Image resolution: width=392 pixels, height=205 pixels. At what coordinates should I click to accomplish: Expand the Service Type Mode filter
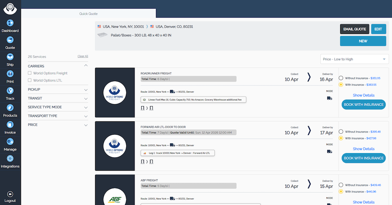point(58,107)
